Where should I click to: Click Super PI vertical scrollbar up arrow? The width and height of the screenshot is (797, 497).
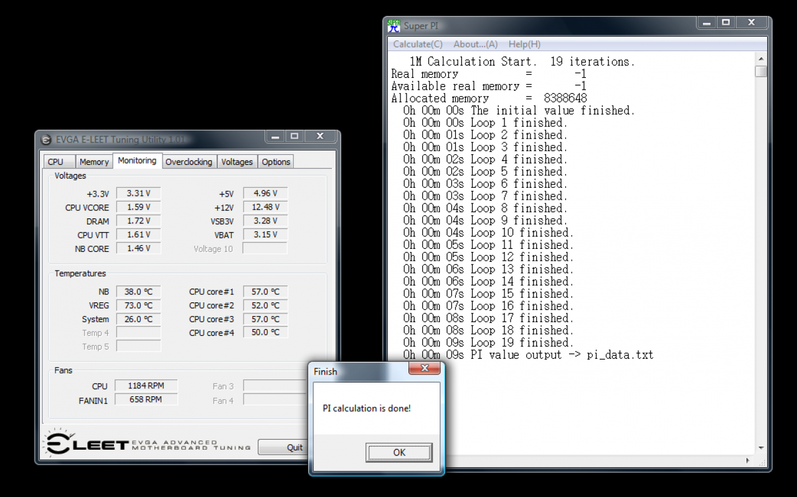(x=761, y=58)
